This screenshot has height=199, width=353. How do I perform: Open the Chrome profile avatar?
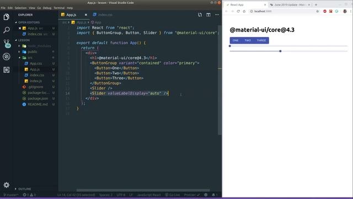[345, 11]
